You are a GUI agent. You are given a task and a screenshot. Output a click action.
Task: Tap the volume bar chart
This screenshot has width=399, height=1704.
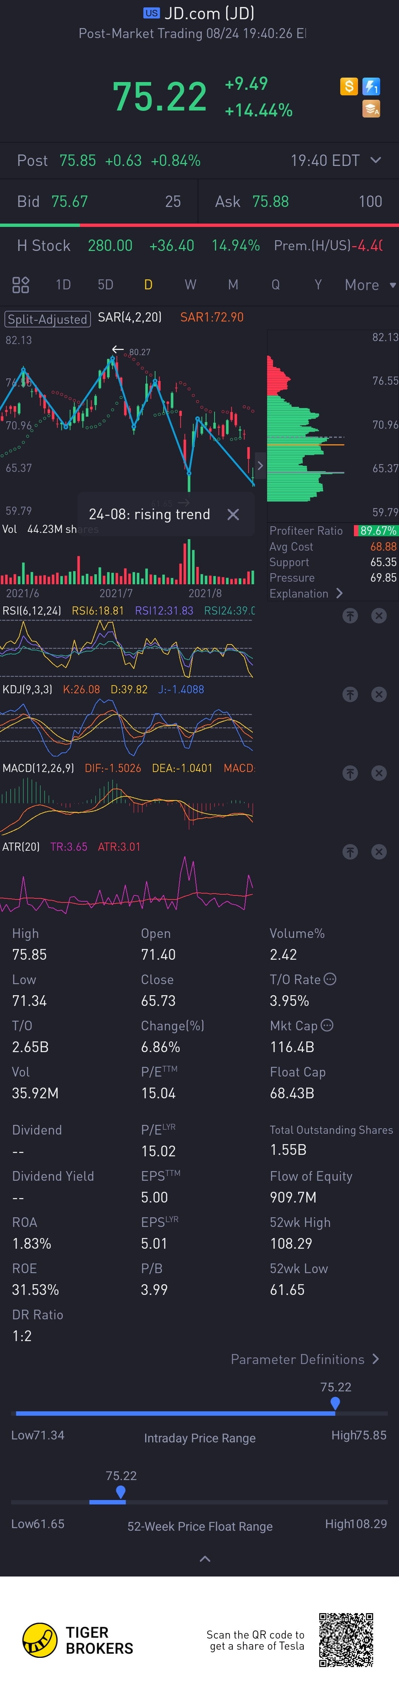pos(127,562)
